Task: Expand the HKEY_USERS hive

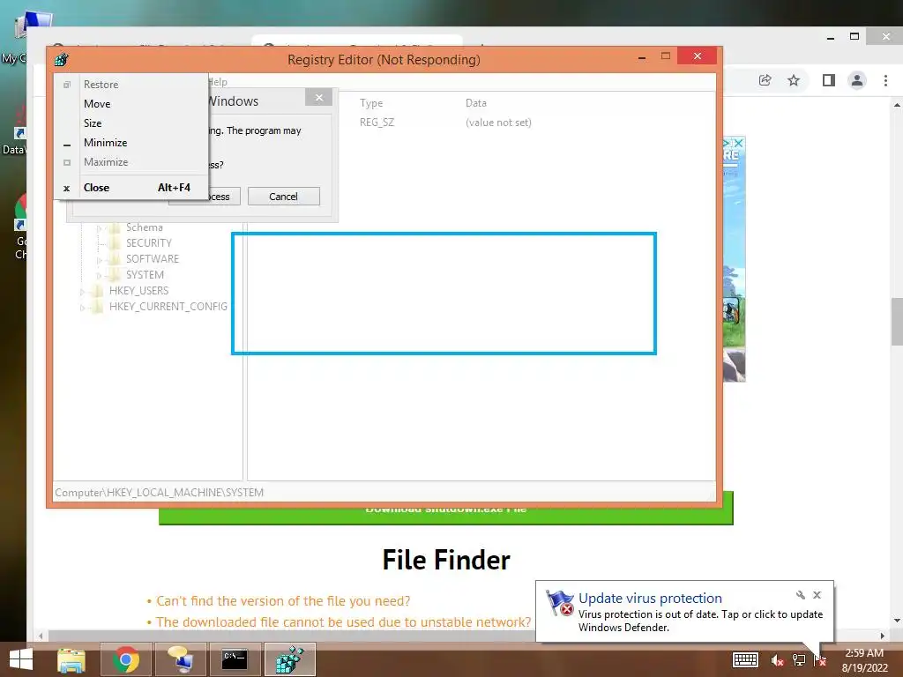Action: 82,291
